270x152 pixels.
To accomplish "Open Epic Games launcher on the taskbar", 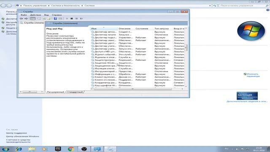I will pos(58,149).
